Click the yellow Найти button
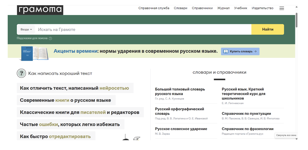 point(268,29)
